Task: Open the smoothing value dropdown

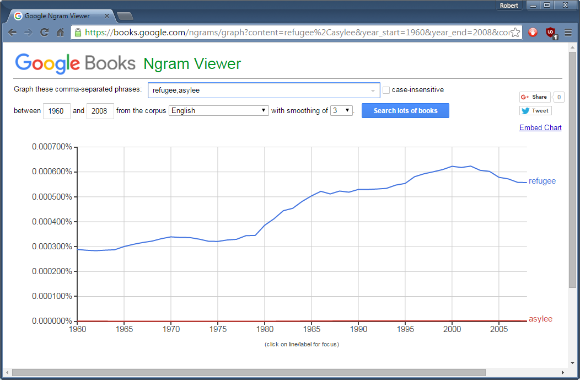Action: pyautogui.click(x=341, y=111)
